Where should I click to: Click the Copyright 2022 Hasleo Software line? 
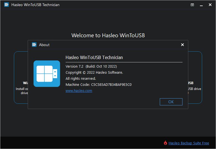94,73
